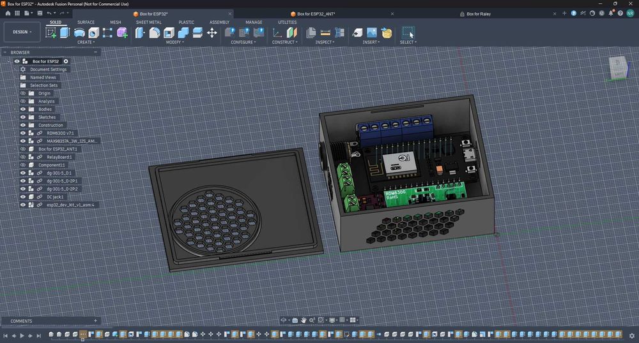
Task: Click the ViewCube in the corner
Action: (x=618, y=67)
